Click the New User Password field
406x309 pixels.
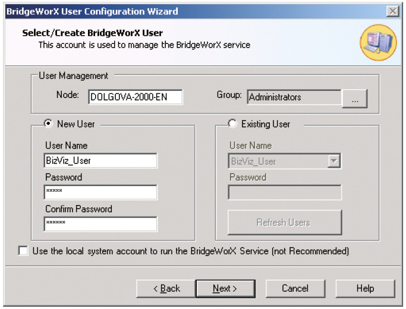pos(100,193)
